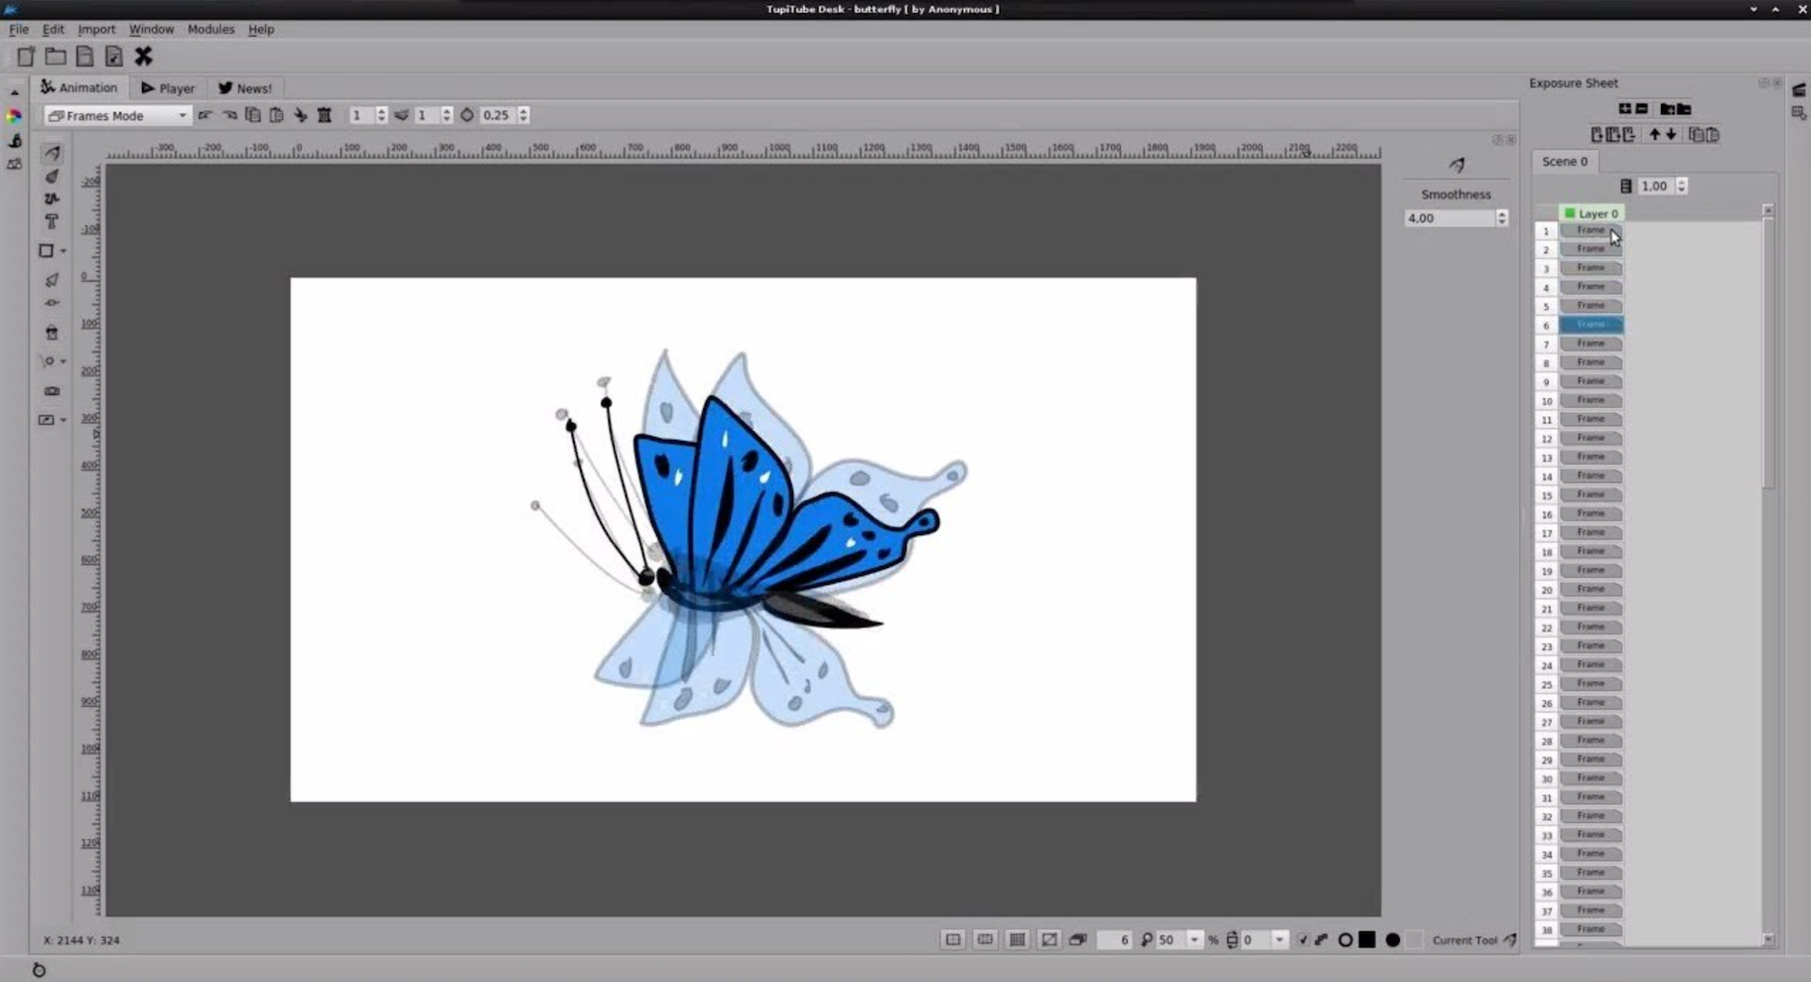
Task: Open the Frames Mode dropdown
Action: [117, 116]
